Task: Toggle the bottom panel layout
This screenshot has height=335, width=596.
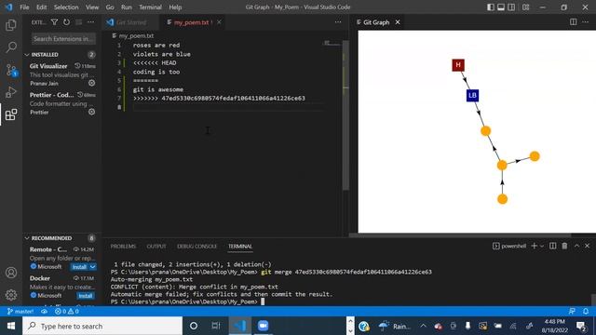Action: 501,7
